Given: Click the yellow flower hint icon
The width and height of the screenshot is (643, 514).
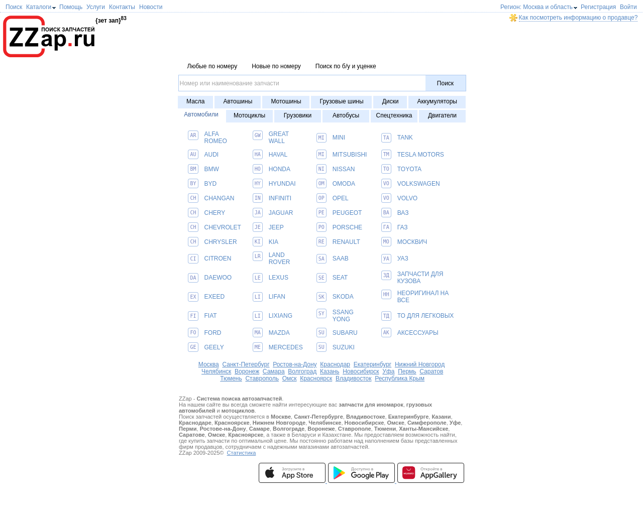Looking at the screenshot, I should (x=513, y=18).
